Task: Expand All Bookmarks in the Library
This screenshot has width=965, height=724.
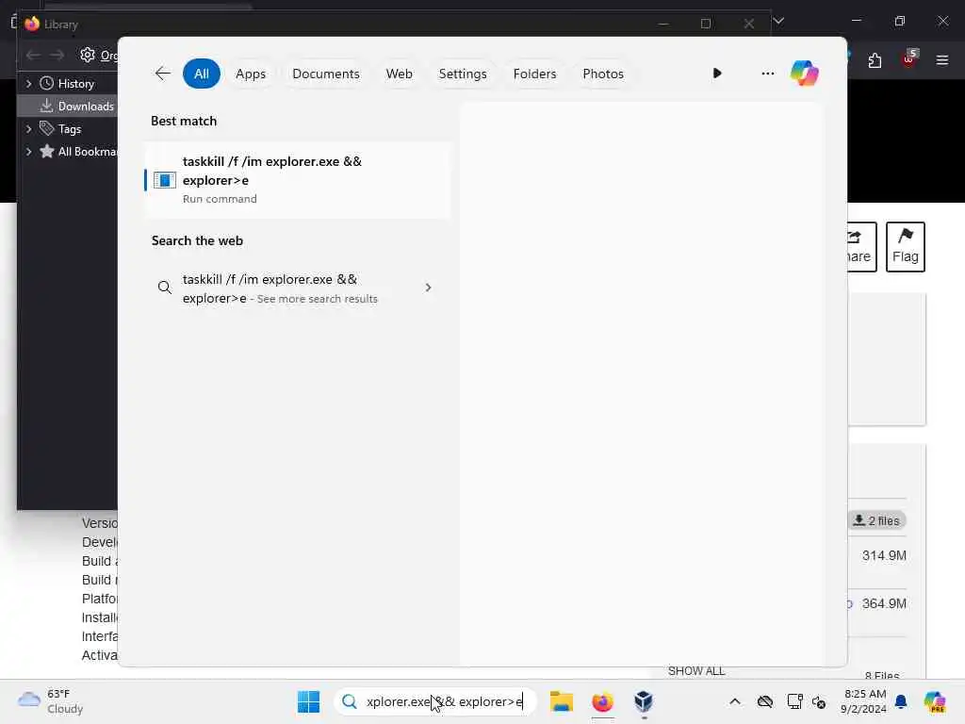Action: pos(28,152)
